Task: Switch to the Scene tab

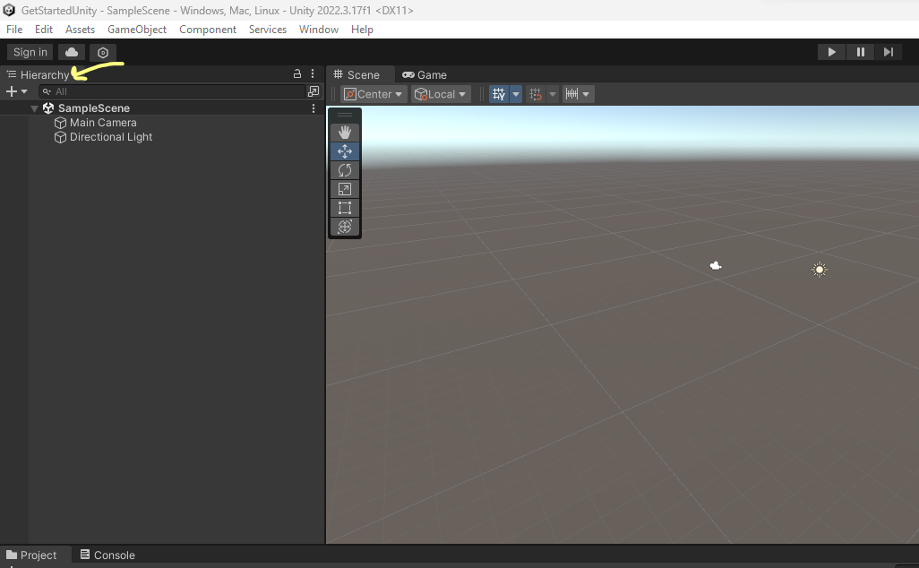Action: click(356, 74)
